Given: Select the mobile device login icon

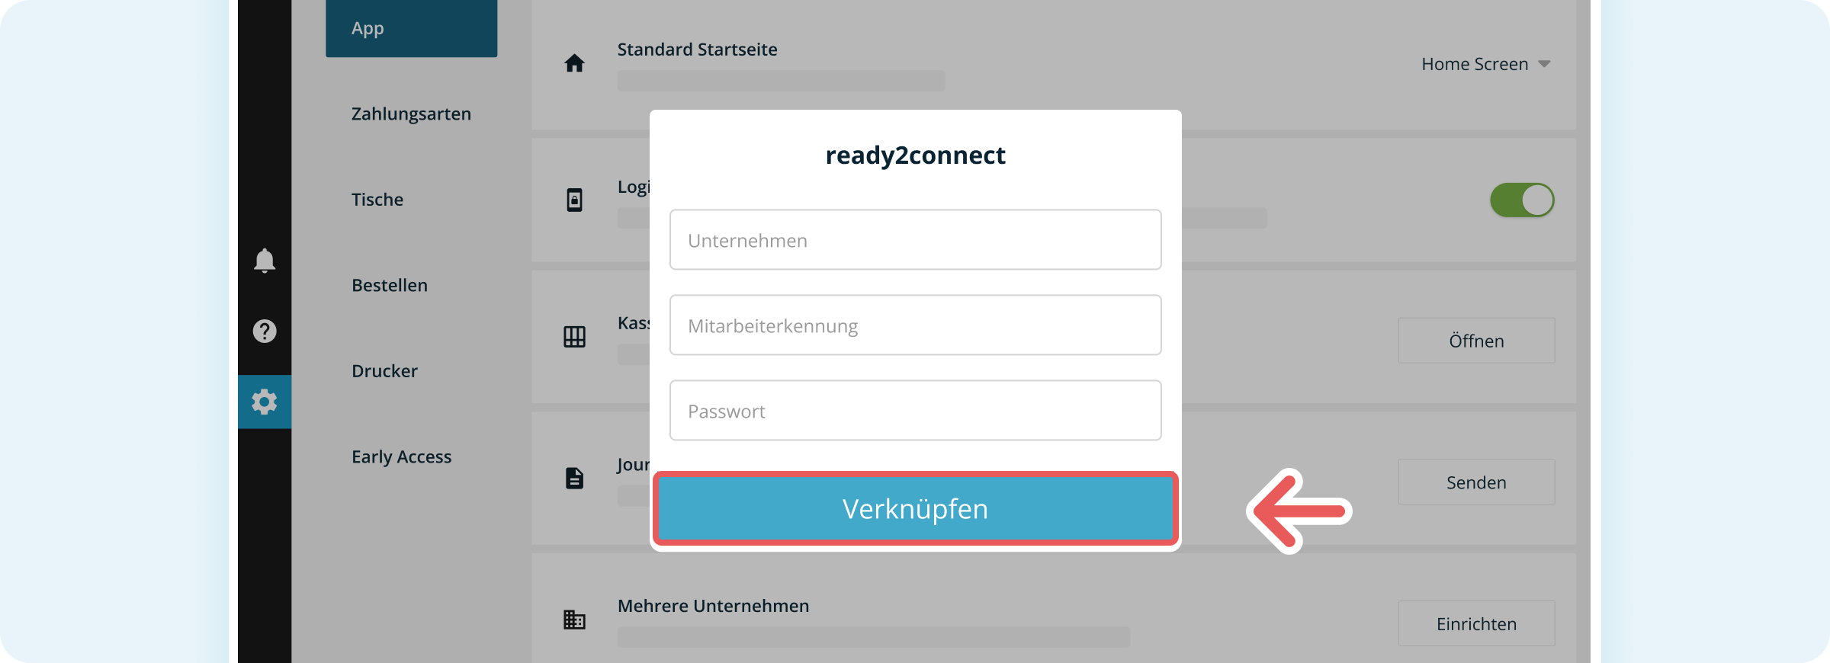Looking at the screenshot, I should point(573,200).
